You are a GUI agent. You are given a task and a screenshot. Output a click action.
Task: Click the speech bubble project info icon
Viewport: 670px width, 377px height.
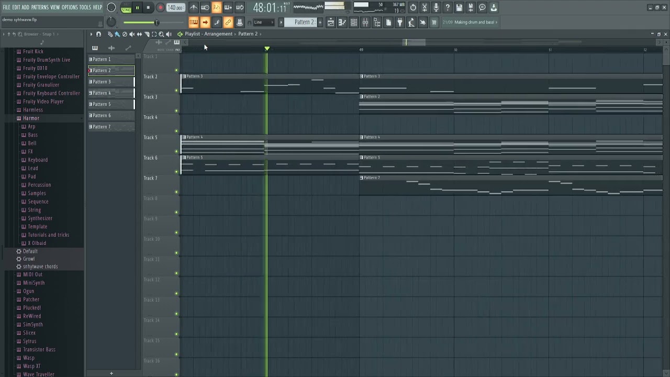point(482,7)
